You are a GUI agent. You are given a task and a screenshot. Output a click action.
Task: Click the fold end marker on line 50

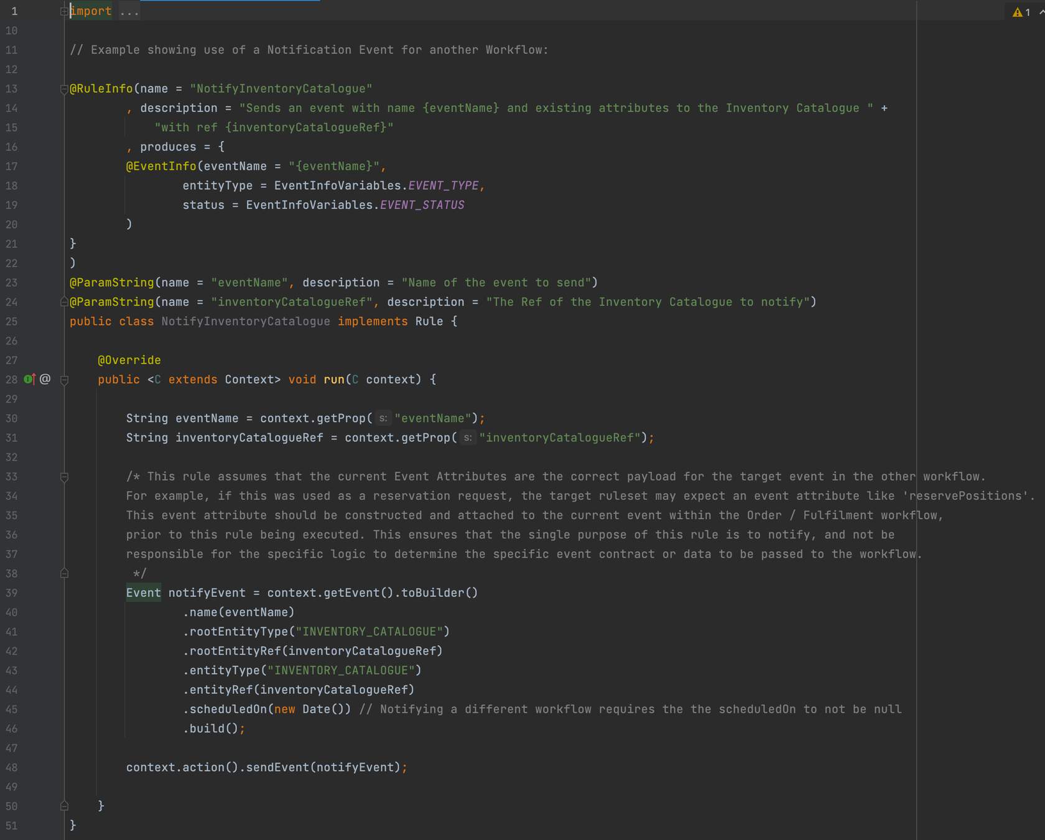[x=64, y=806]
